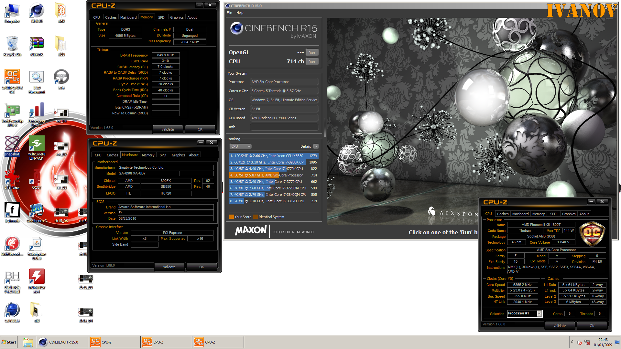Open the rar_02 image file

[x=61, y=149]
